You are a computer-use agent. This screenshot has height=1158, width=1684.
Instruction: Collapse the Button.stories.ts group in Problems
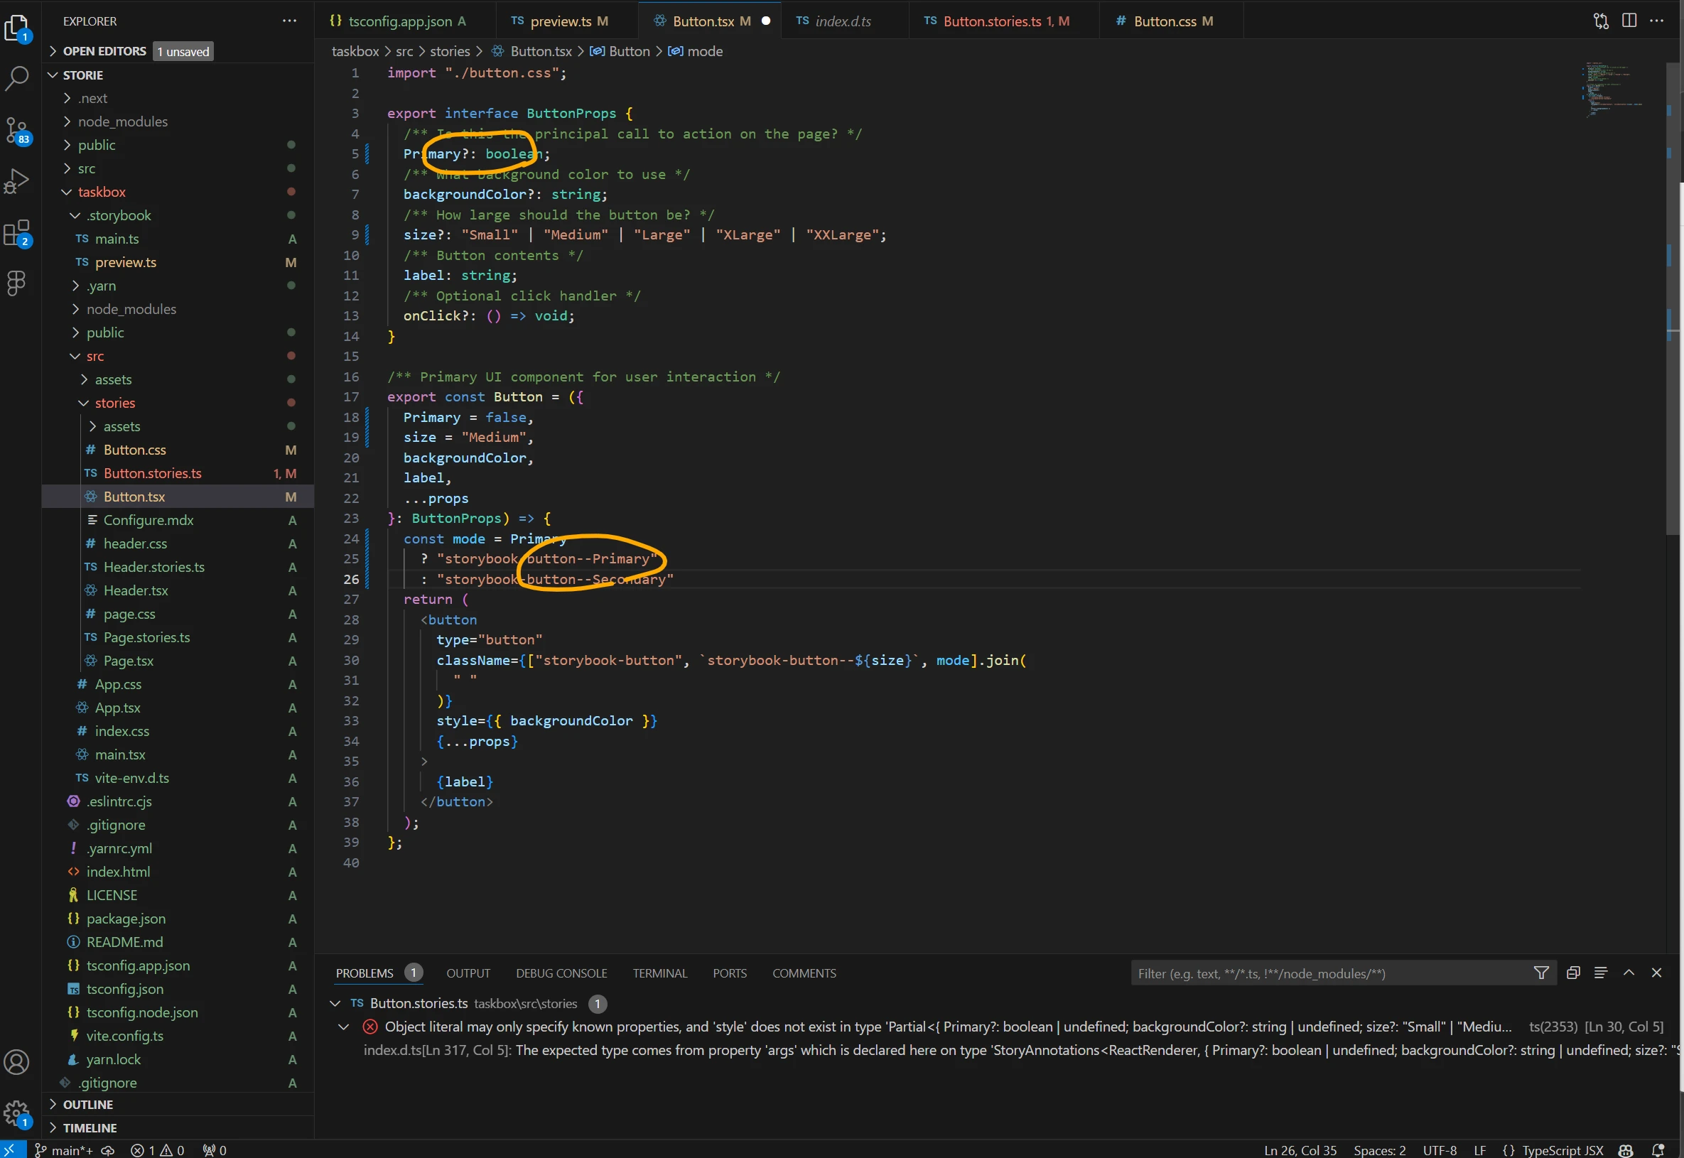tap(335, 1003)
